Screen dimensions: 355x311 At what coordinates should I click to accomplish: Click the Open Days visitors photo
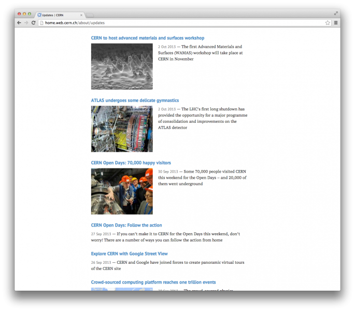122,191
